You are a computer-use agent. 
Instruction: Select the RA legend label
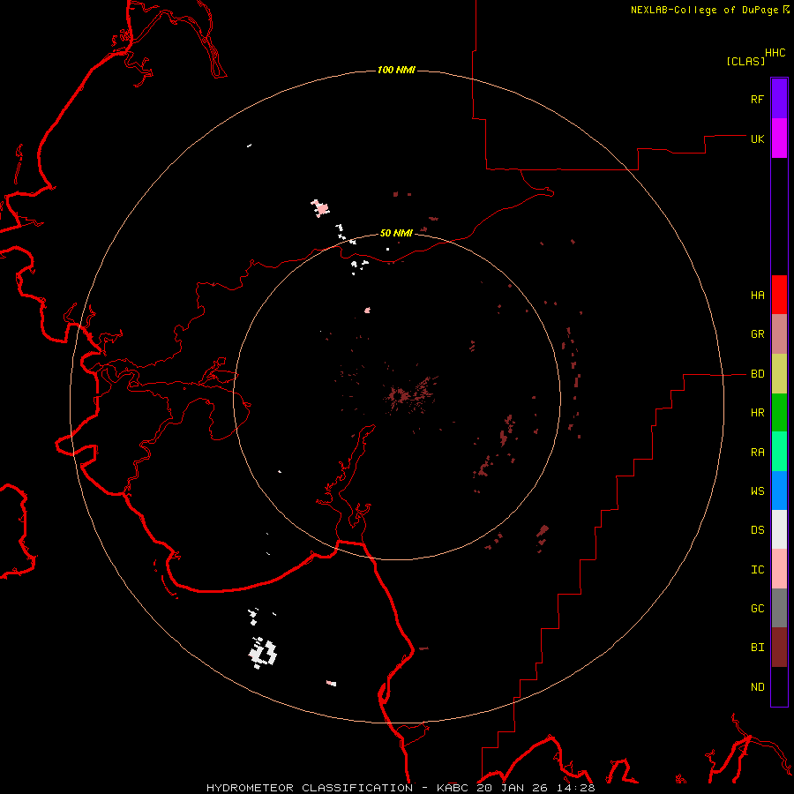click(757, 453)
